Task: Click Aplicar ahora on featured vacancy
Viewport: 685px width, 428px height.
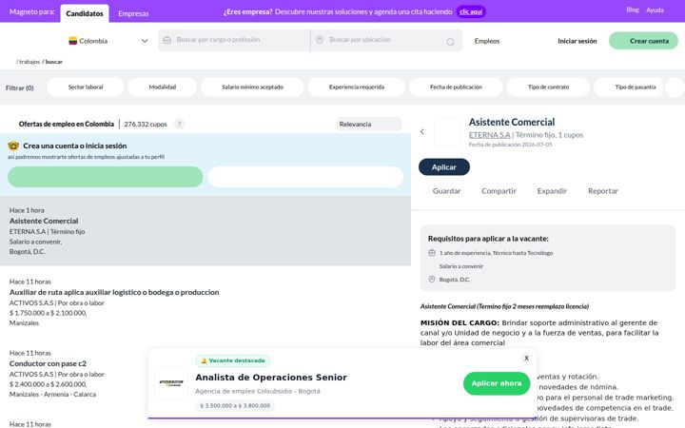Action: coord(497,383)
